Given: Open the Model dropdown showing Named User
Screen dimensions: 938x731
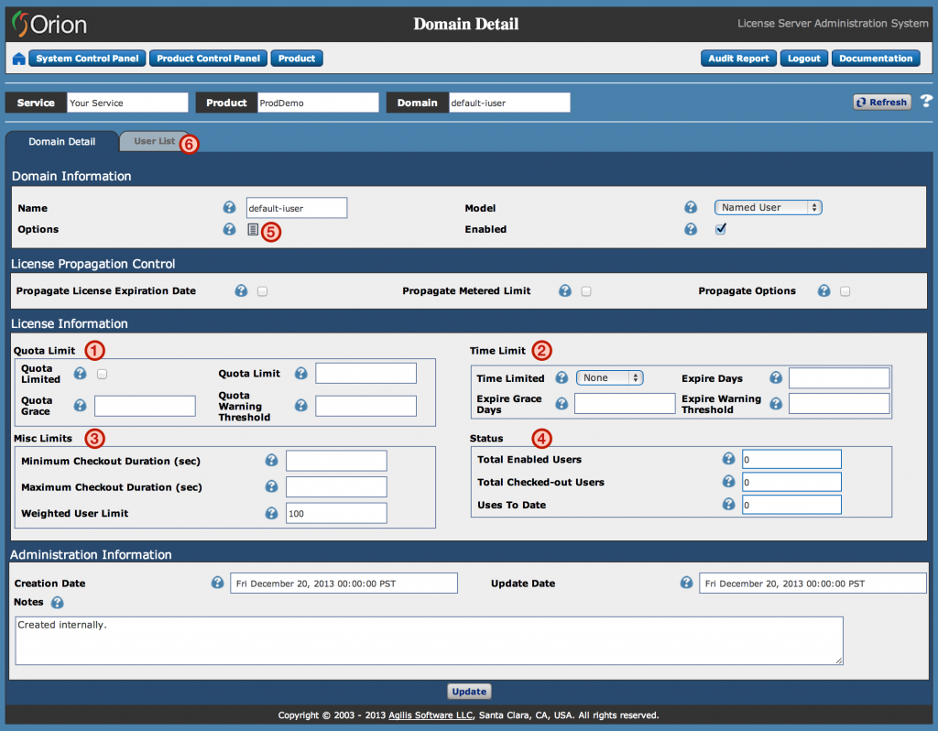Looking at the screenshot, I should pos(768,208).
